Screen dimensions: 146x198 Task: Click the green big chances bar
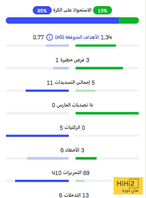[99, 68]
